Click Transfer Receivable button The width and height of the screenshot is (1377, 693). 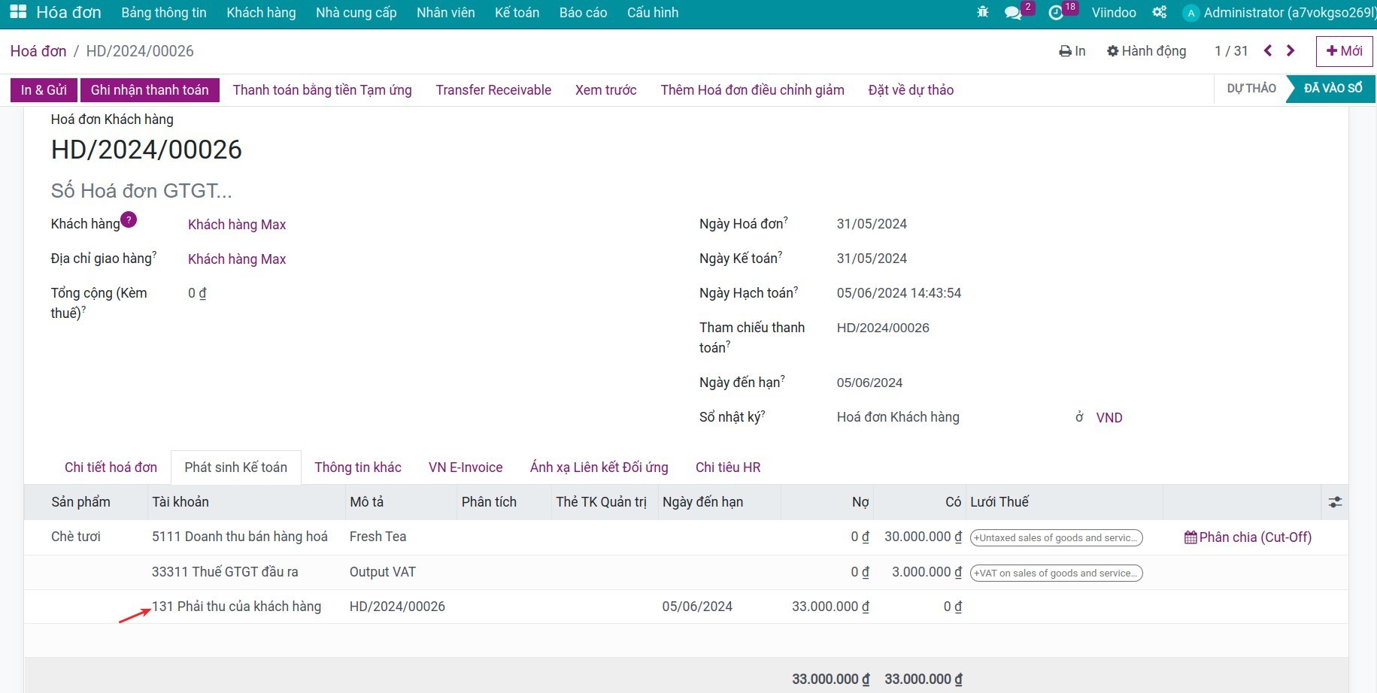pos(493,90)
